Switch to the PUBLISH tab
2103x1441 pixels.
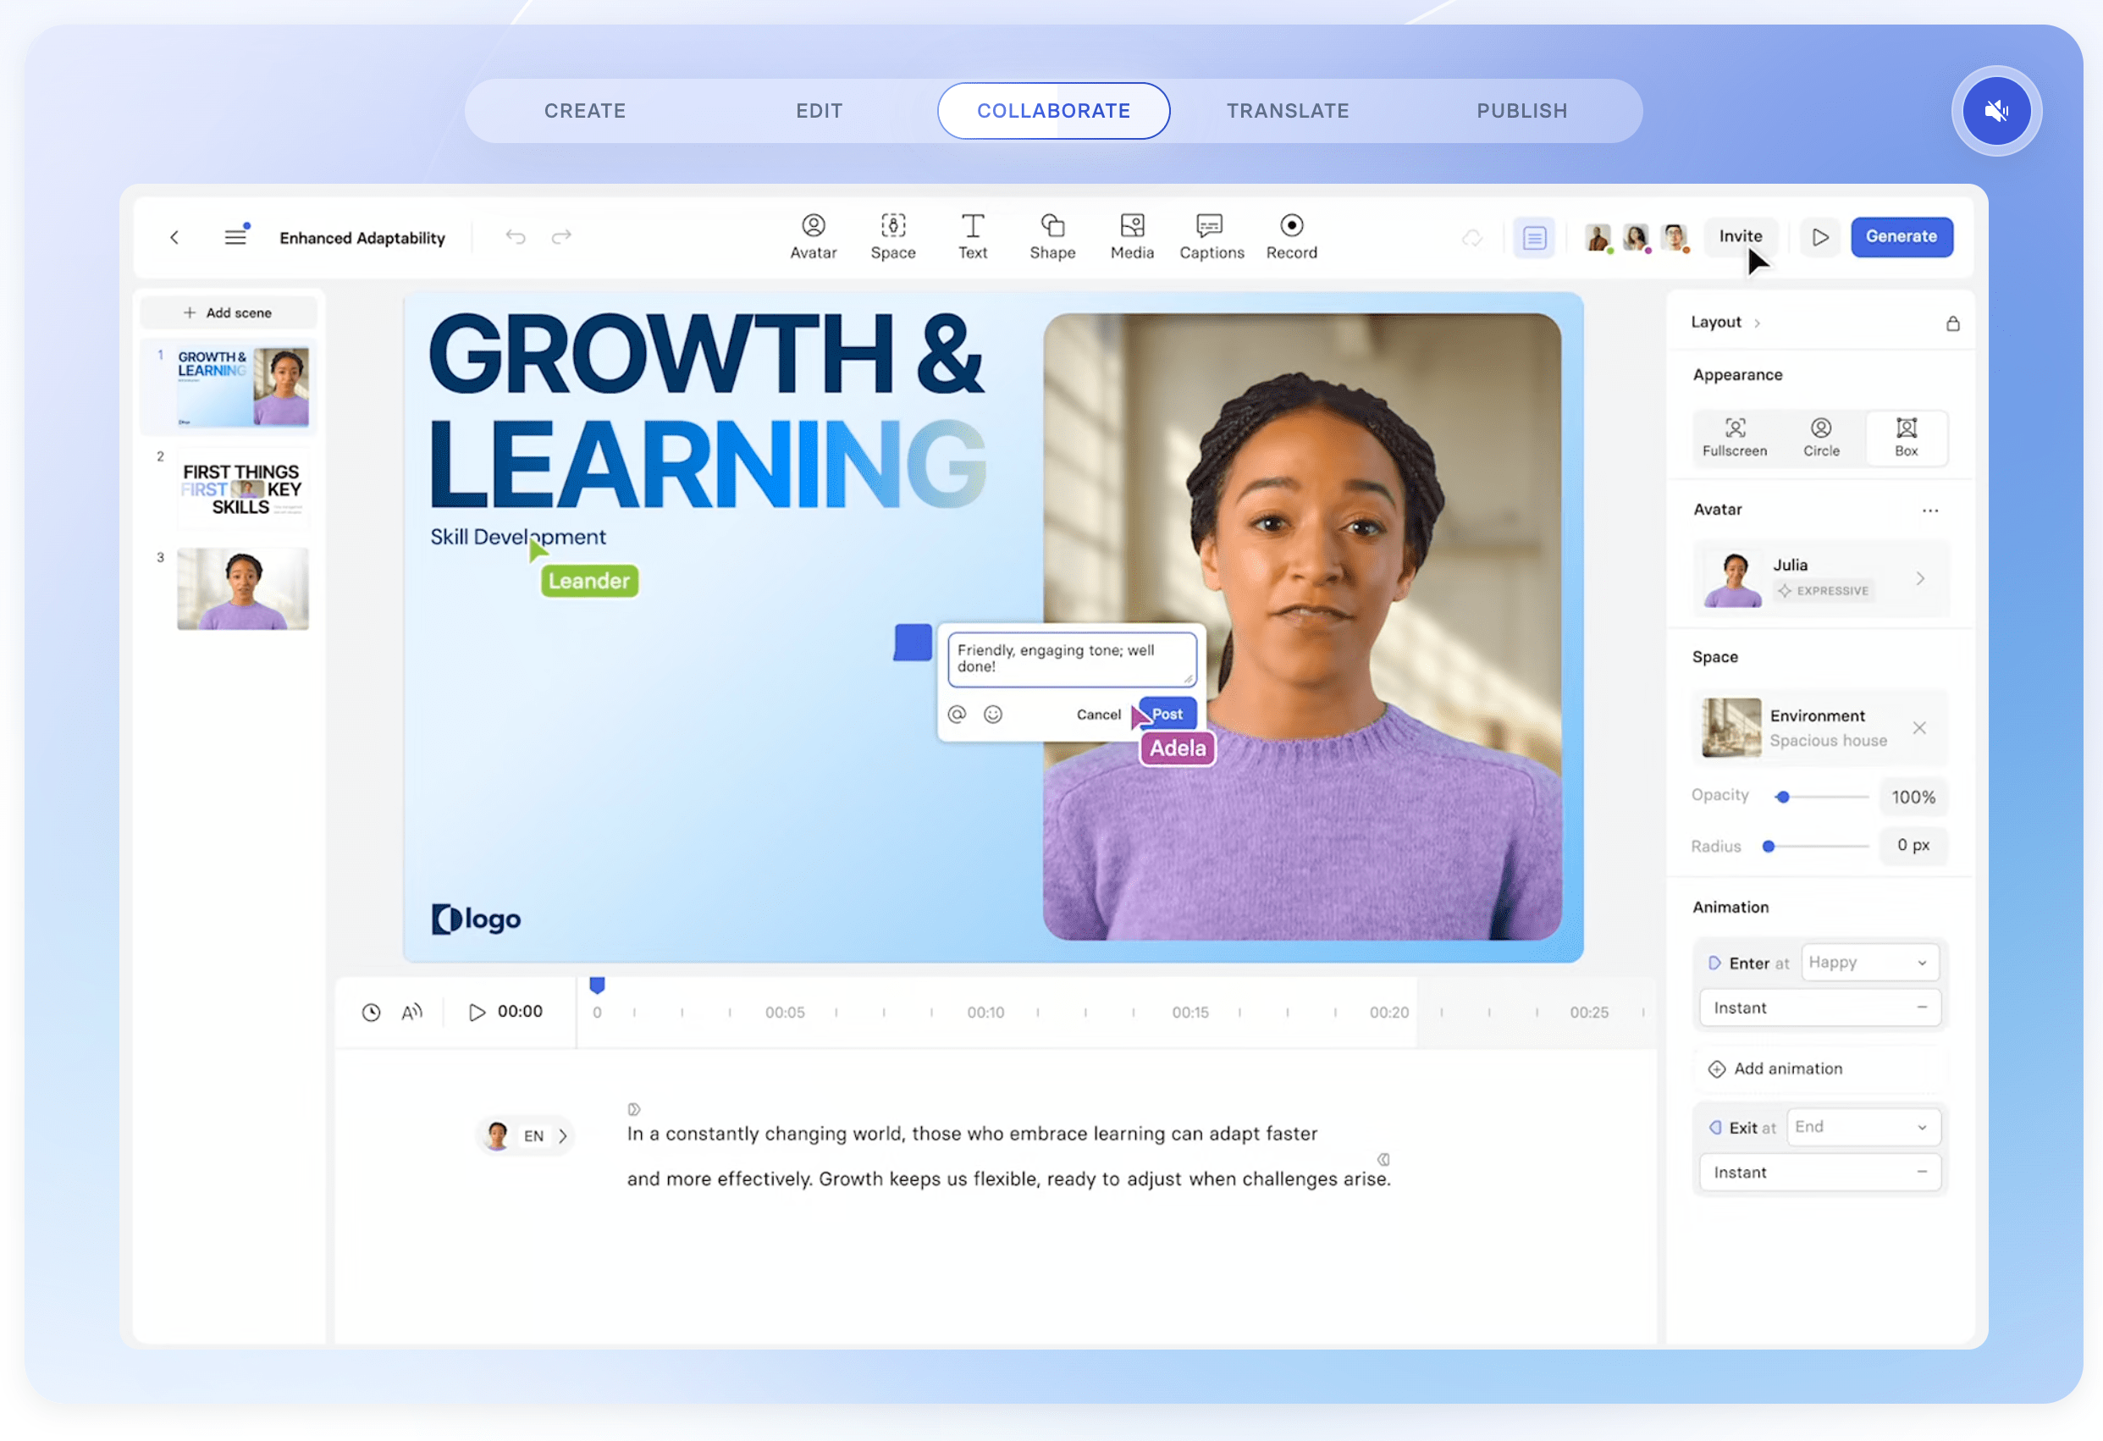(1521, 110)
